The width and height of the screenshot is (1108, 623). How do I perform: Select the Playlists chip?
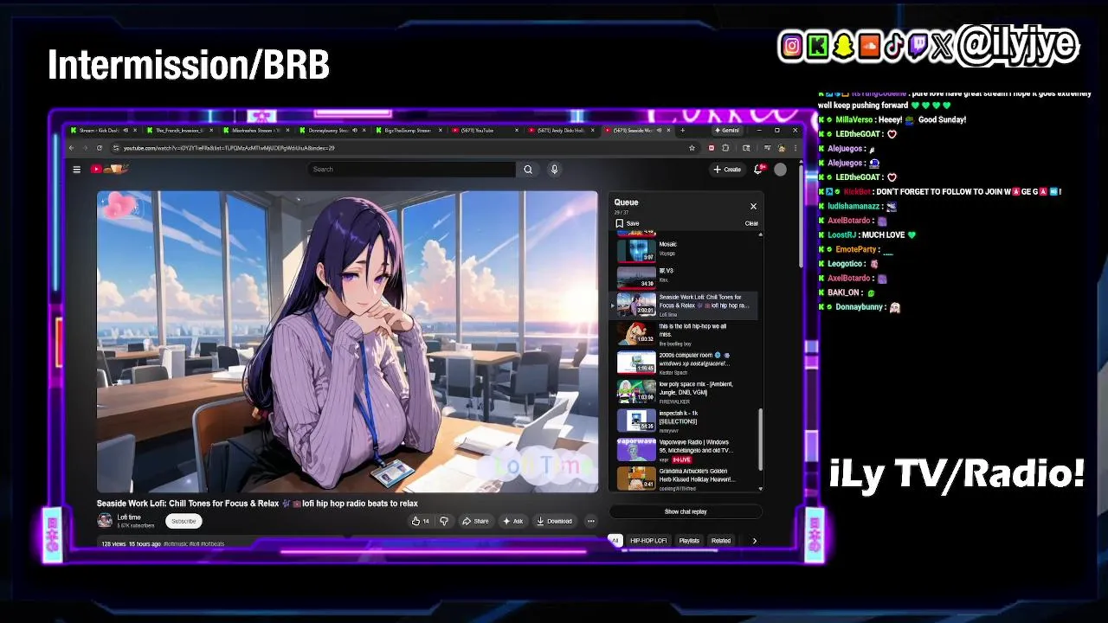[x=689, y=541]
